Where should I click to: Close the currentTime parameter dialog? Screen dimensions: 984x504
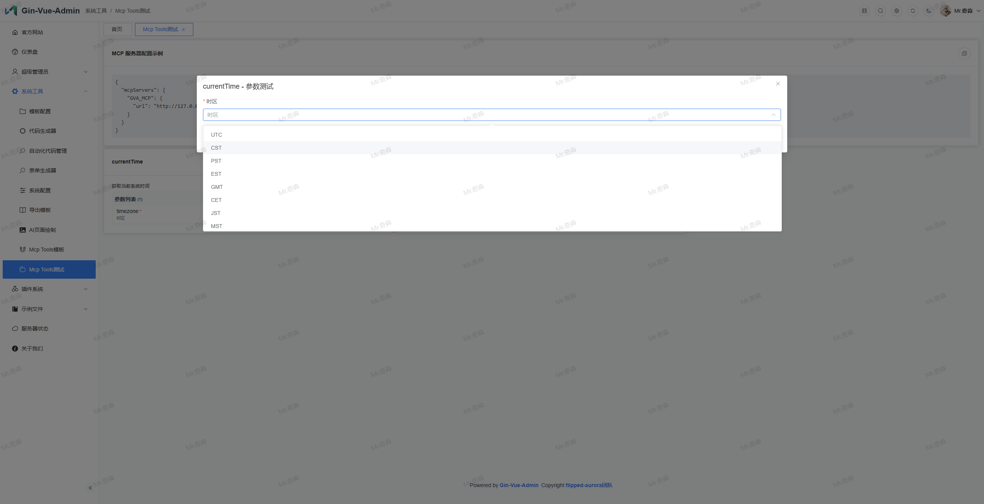(x=778, y=84)
